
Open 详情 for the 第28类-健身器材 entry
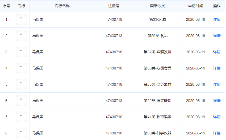pos(217,84)
